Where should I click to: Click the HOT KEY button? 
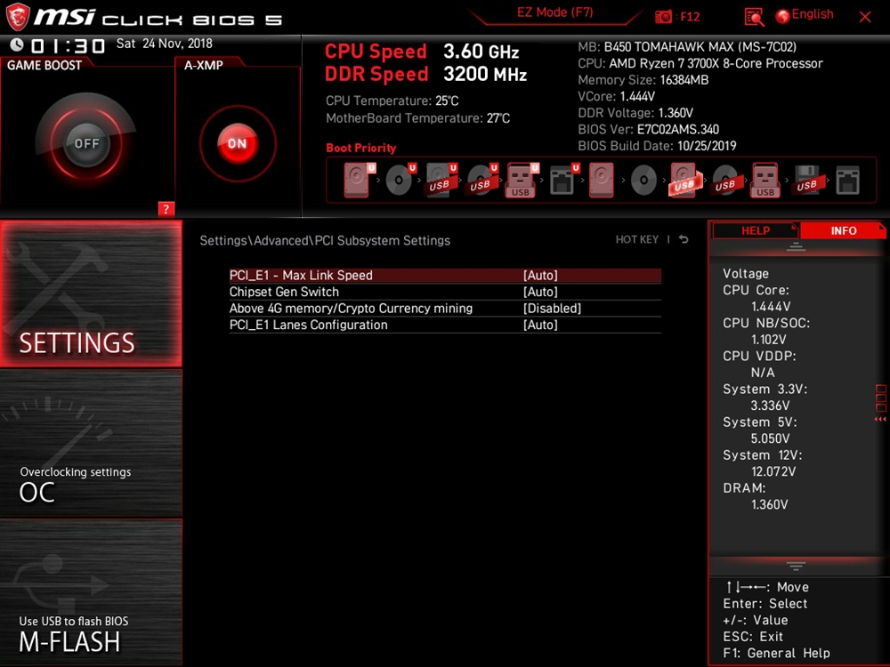point(637,239)
